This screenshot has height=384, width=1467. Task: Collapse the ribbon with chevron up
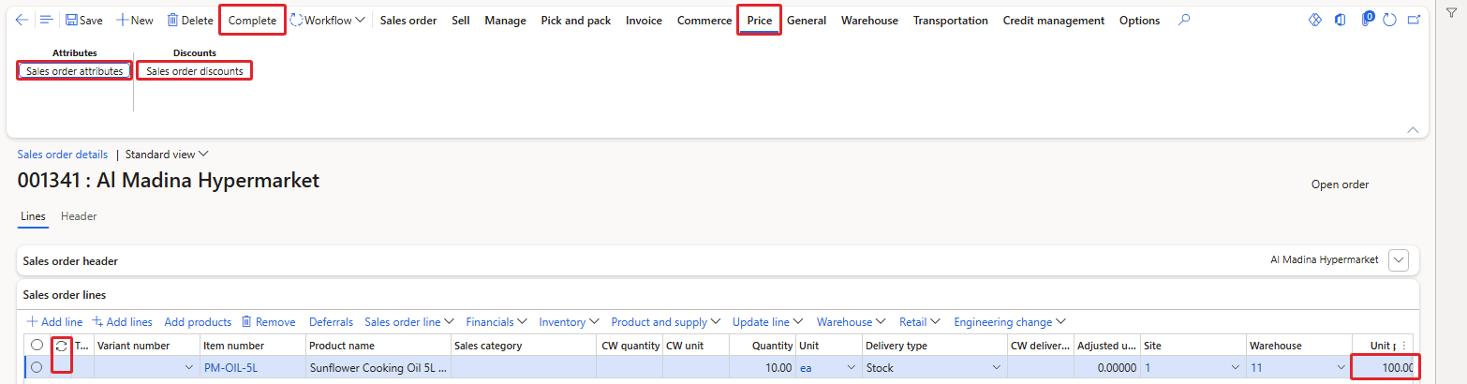(x=1413, y=129)
